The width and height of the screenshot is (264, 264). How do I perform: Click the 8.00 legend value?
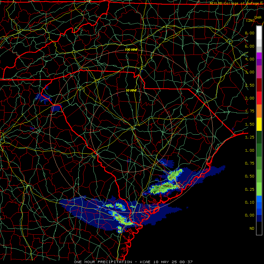[250, 33]
